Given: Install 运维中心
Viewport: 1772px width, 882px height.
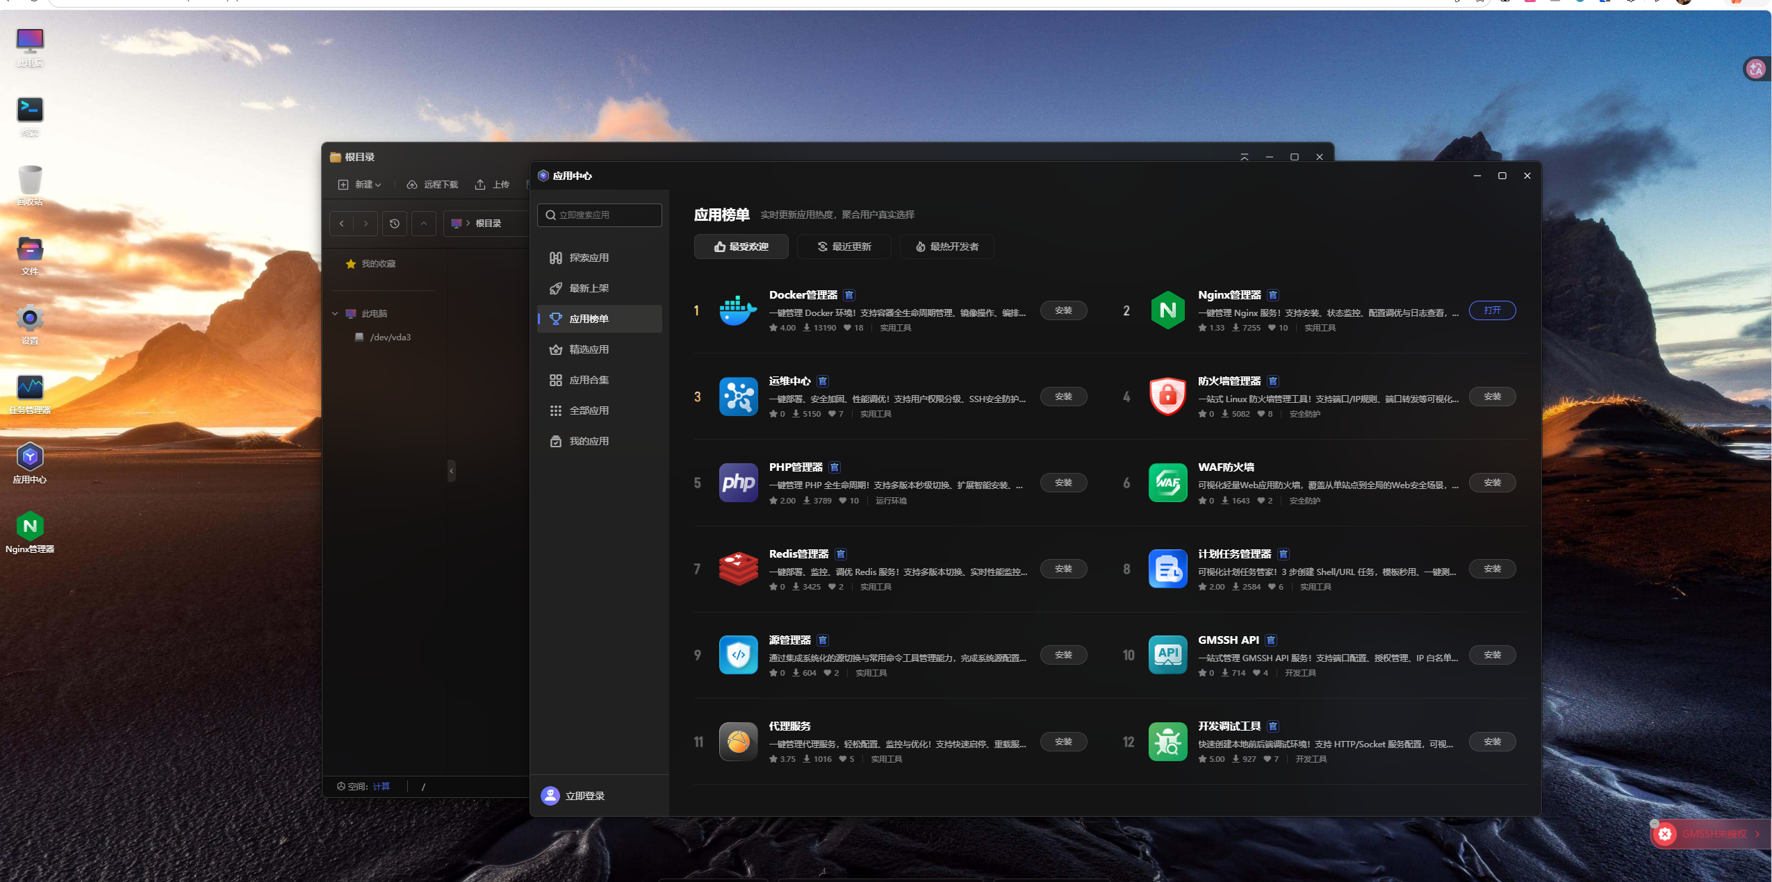Looking at the screenshot, I should tap(1063, 397).
